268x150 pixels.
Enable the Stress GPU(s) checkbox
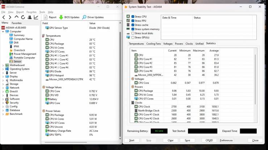pyautogui.click(x=133, y=37)
